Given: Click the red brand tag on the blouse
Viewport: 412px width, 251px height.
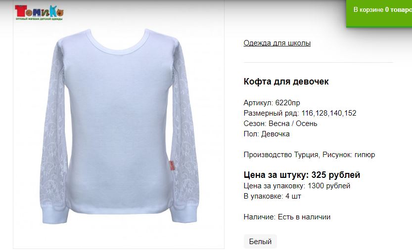Looking at the screenshot, I should tap(172, 166).
